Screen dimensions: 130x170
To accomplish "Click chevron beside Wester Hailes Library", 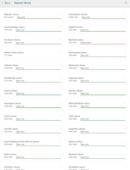I will coord(61,52).
